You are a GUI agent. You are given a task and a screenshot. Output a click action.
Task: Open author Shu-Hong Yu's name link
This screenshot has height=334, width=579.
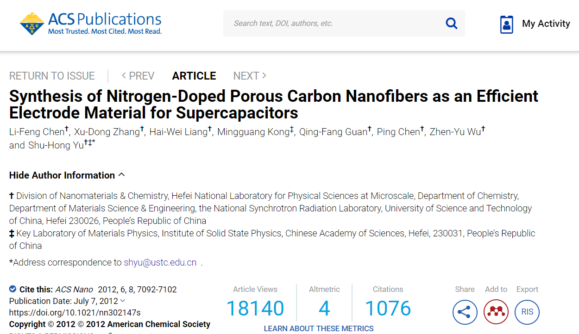coord(55,145)
